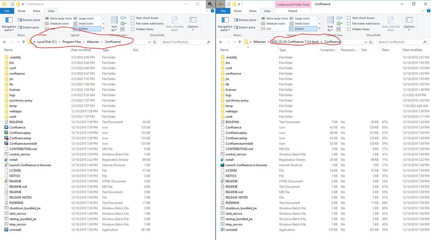The height and width of the screenshot is (240, 431).
Task: Choose Large icons layout in left window
Action: pos(84,18)
